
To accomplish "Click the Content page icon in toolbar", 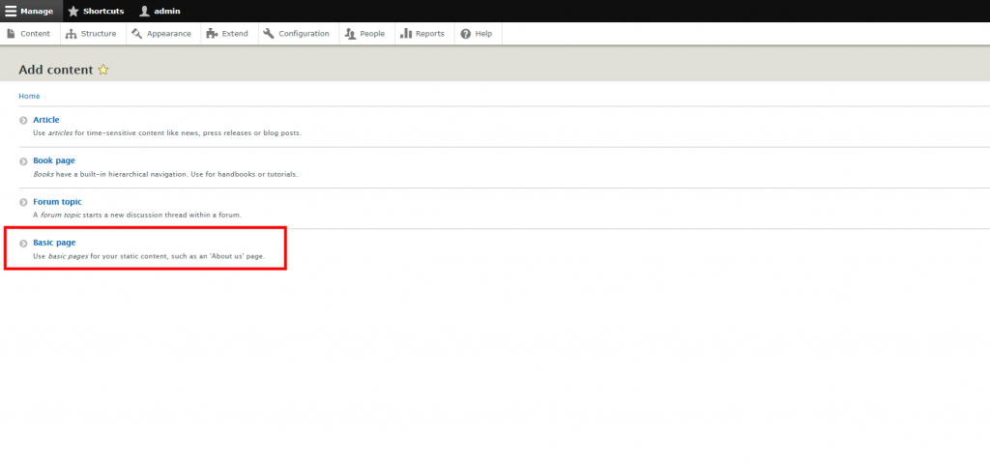I will [11, 34].
